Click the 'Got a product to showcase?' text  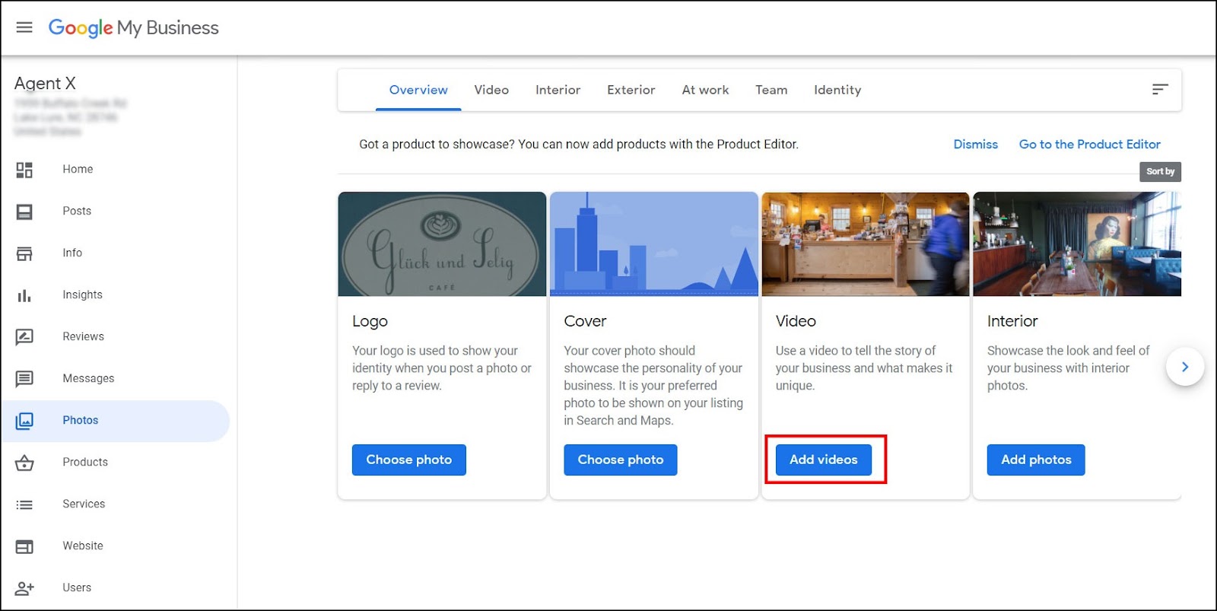coord(437,145)
